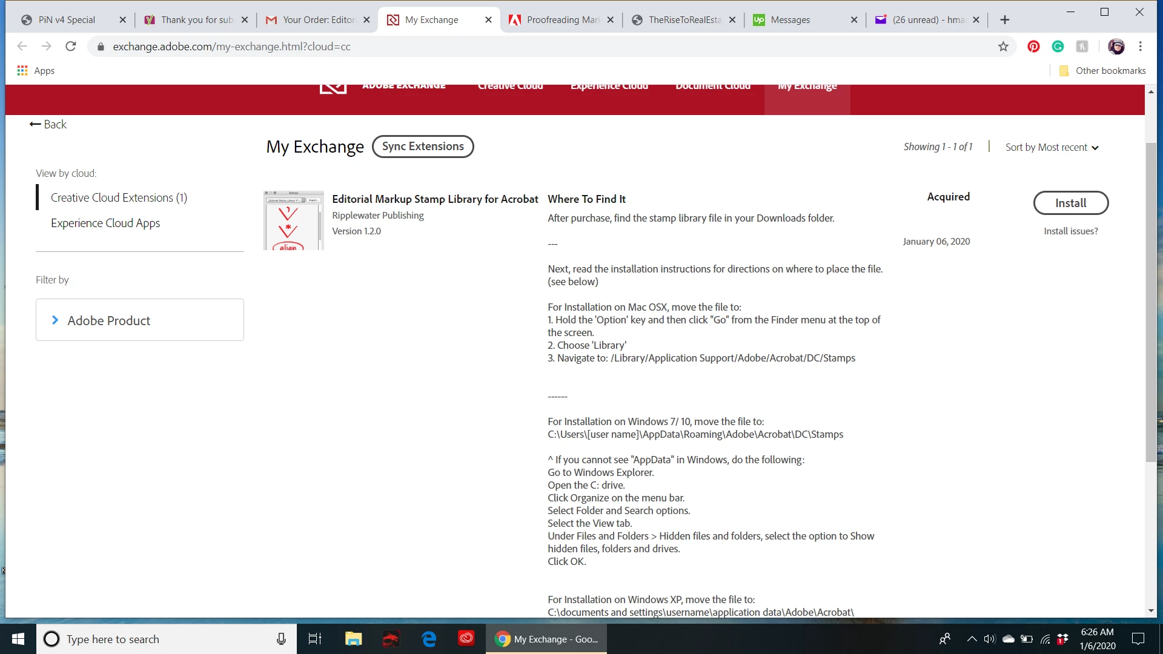The width and height of the screenshot is (1163, 654).
Task: Click the Creative Cloud taskbar icon
Action: click(x=466, y=639)
